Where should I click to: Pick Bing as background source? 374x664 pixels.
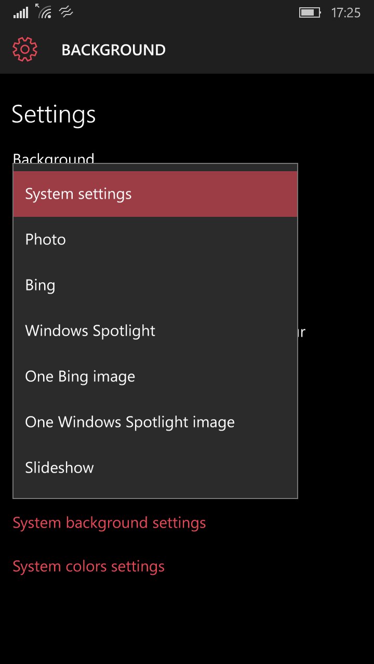coord(155,285)
